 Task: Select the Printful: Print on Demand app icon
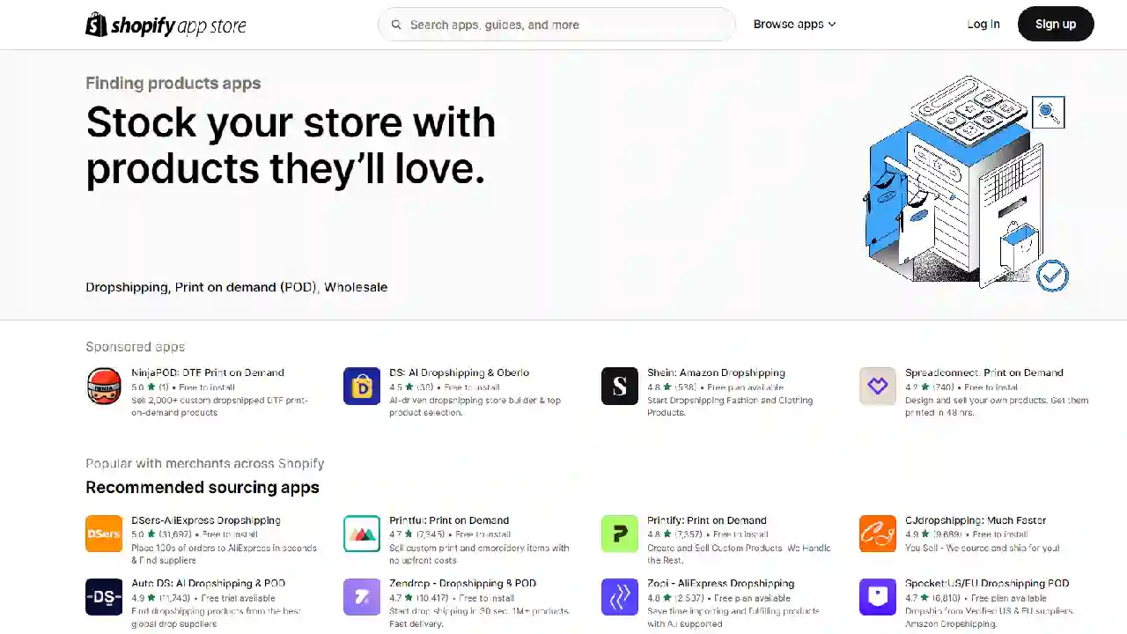tap(362, 534)
